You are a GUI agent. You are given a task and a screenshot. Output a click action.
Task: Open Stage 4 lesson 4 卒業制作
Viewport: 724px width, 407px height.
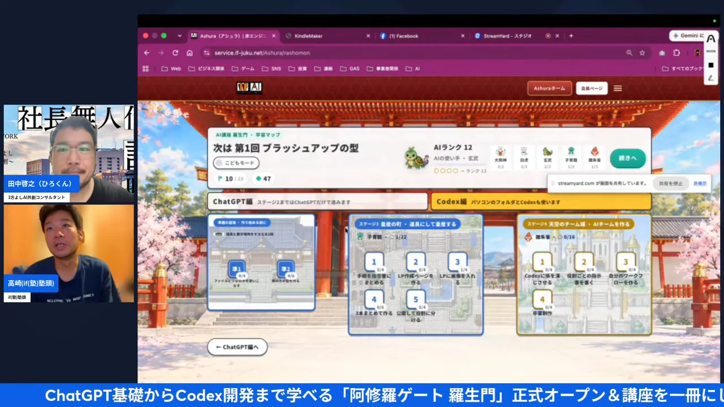point(542,300)
